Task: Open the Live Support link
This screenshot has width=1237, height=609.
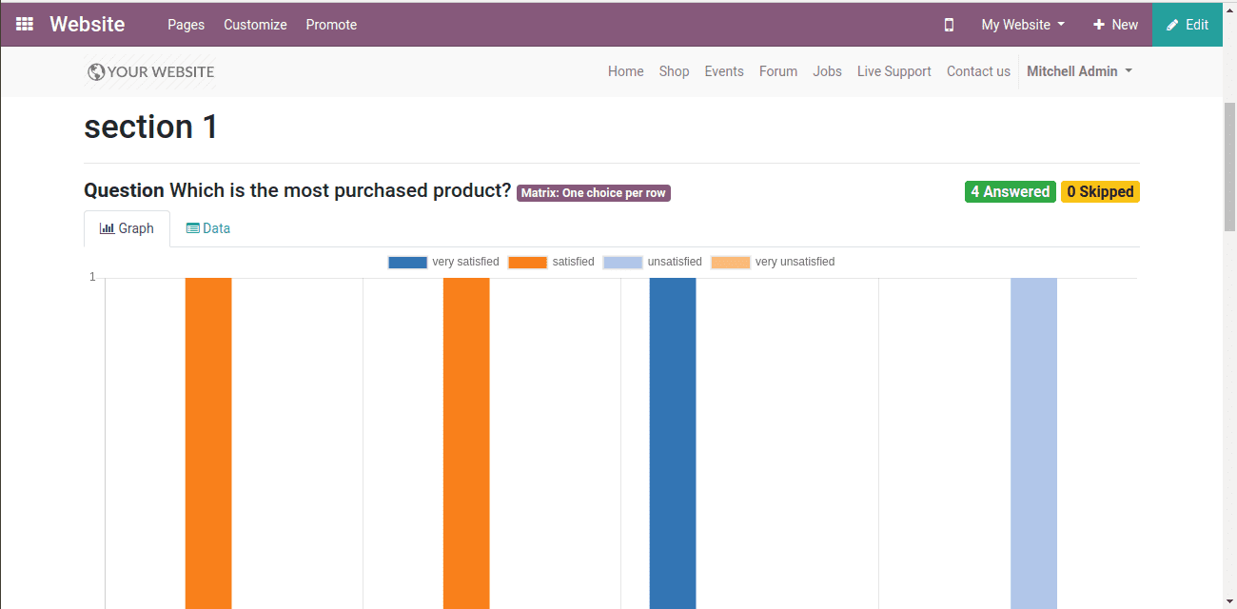Action: (x=894, y=71)
